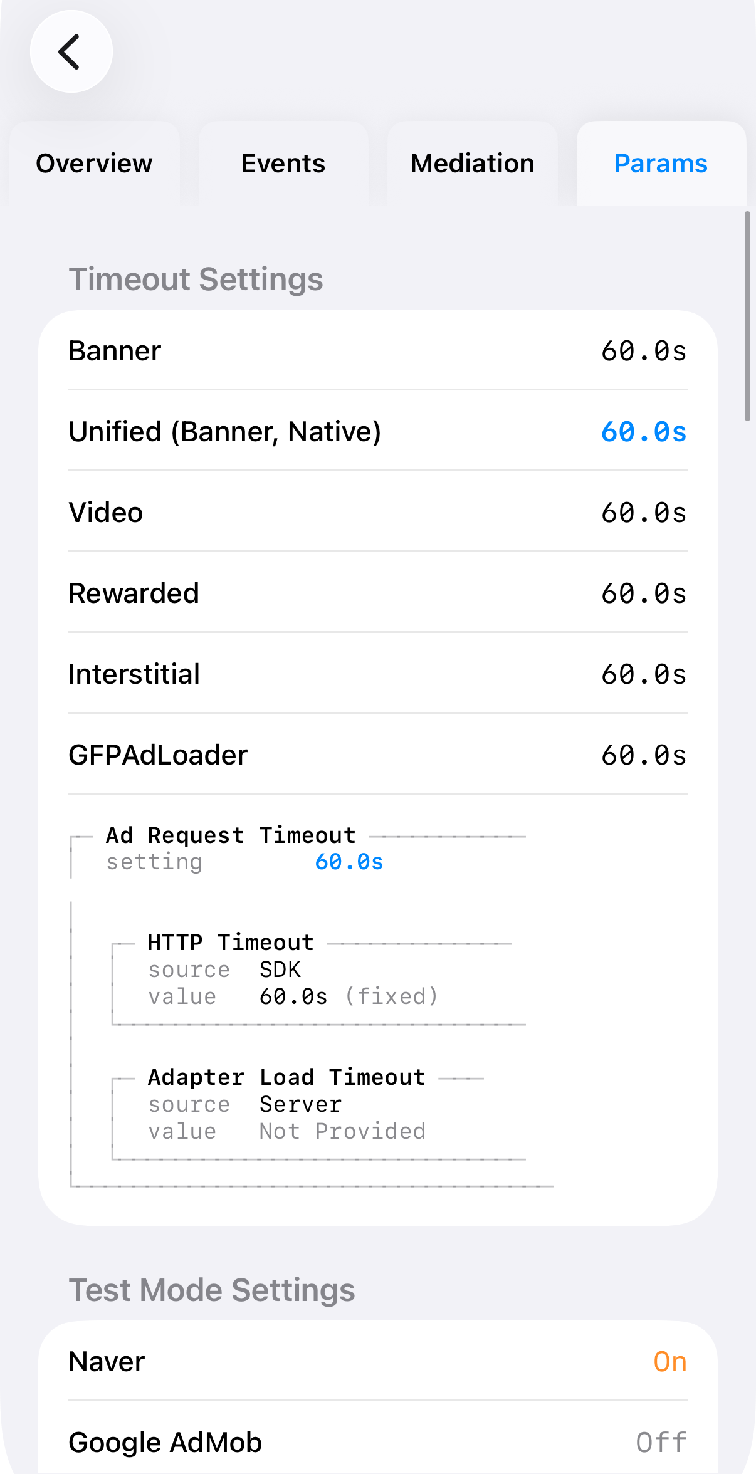Toggle Google AdMob test mode Off value
Viewport: 756px width, 1474px height.
pos(661,1443)
